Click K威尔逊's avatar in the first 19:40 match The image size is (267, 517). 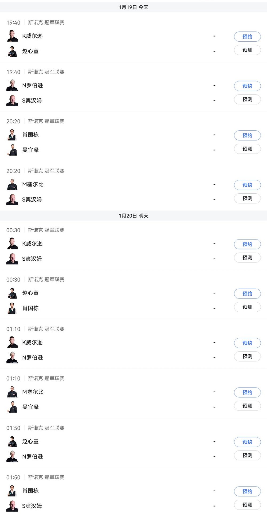12,36
